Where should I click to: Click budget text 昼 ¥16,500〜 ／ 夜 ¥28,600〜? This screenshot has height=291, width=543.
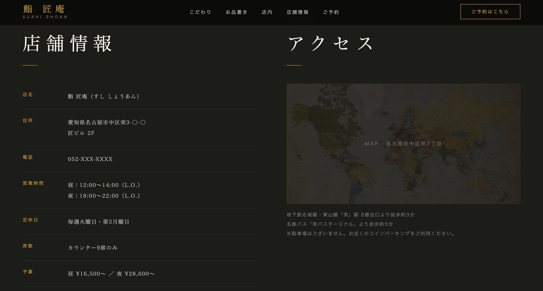111,274
